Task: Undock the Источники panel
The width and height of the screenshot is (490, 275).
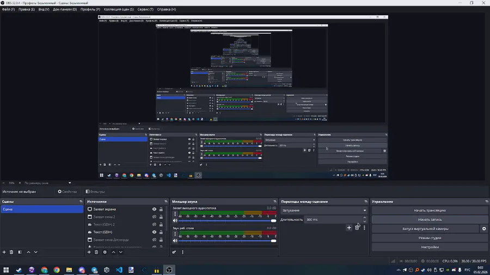Action: click(166, 202)
